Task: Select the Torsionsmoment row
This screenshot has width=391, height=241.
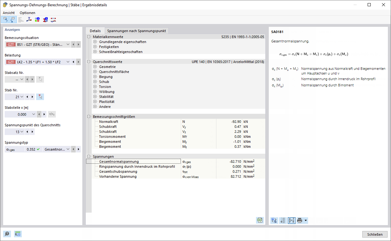Action: click(x=176, y=137)
